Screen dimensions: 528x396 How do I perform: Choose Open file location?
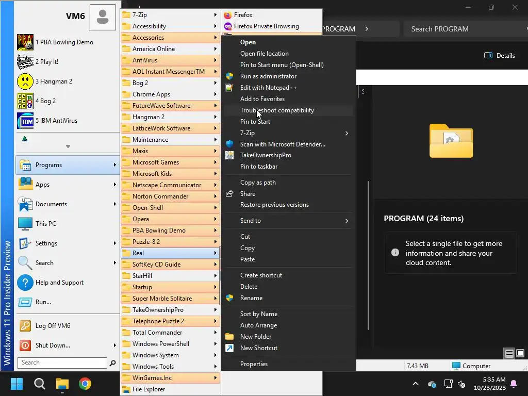(x=288, y=54)
